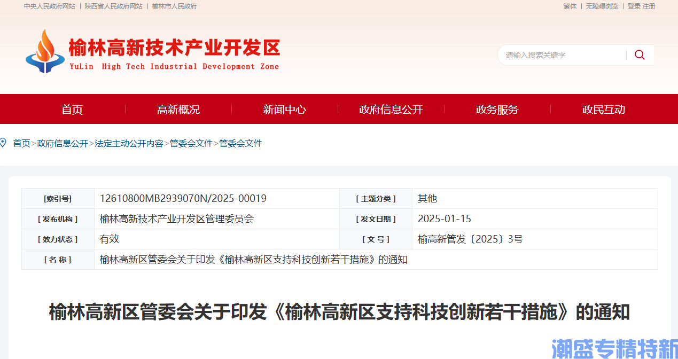678x359 pixels.
Task: Open the 首页 navigation menu item
Action: point(72,110)
